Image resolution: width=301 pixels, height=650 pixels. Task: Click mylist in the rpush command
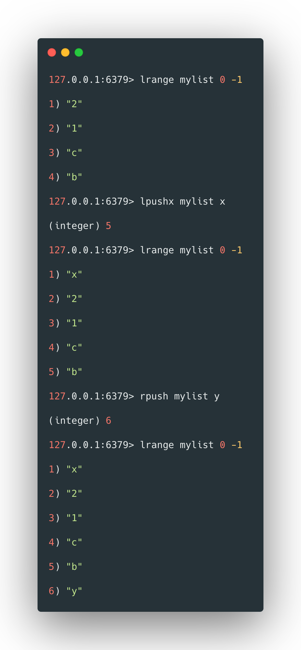pyautogui.click(x=191, y=396)
